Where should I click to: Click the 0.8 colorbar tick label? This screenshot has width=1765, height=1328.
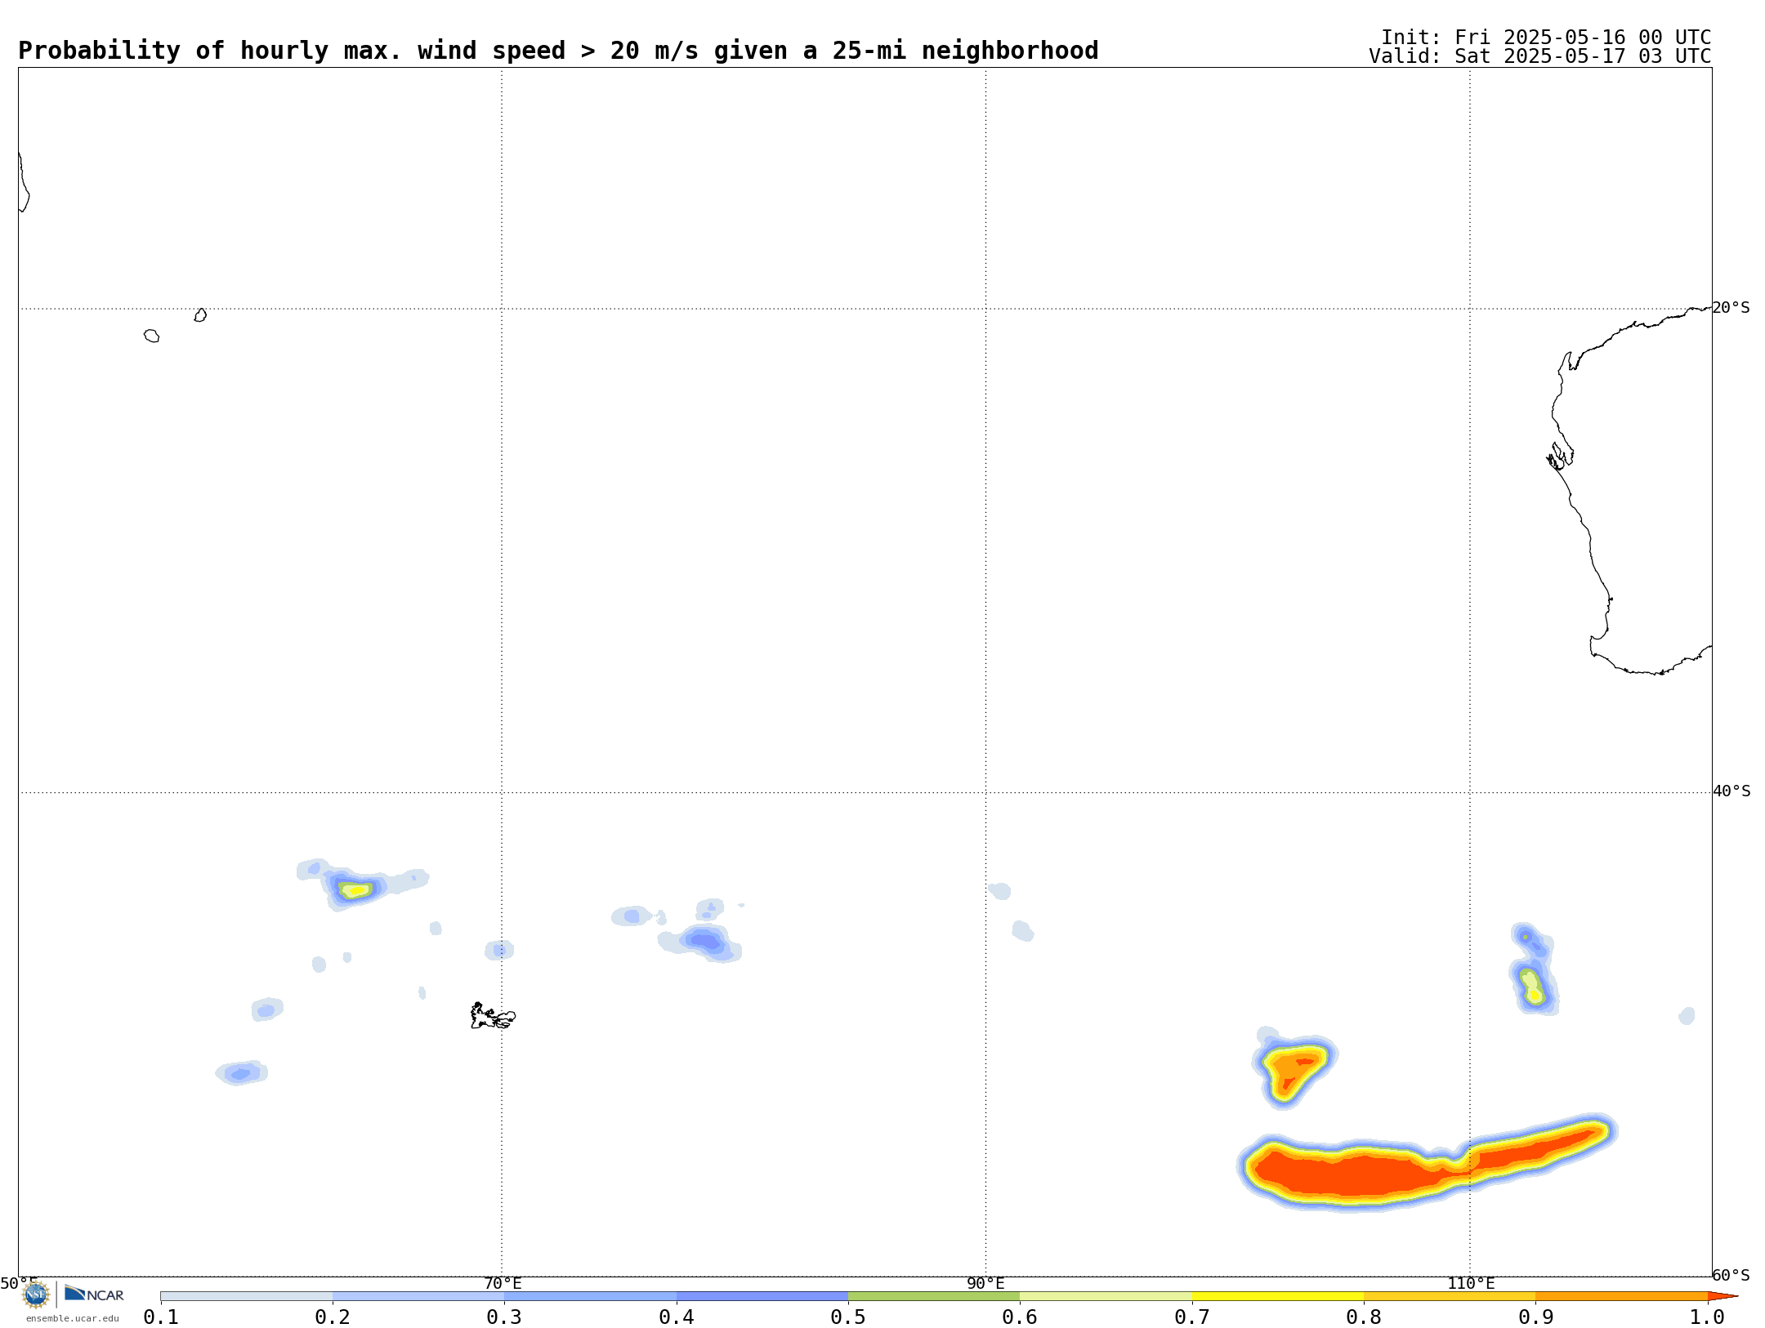tap(1364, 1317)
